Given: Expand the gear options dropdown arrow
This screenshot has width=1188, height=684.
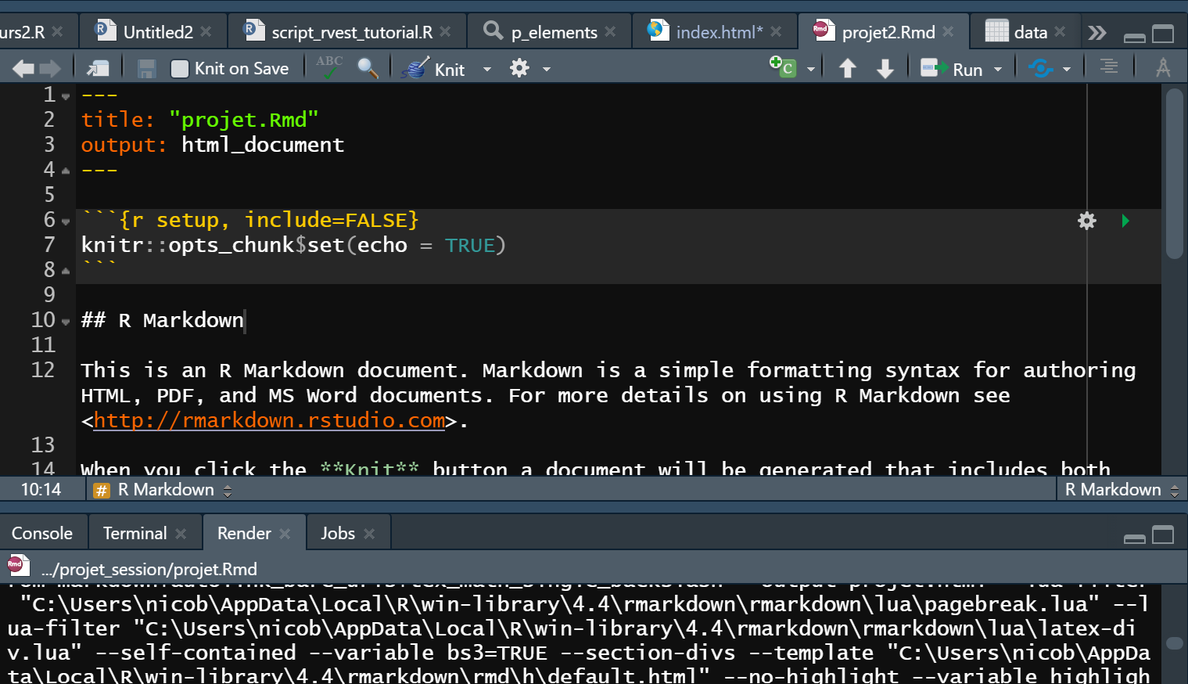Looking at the screenshot, I should (x=547, y=70).
